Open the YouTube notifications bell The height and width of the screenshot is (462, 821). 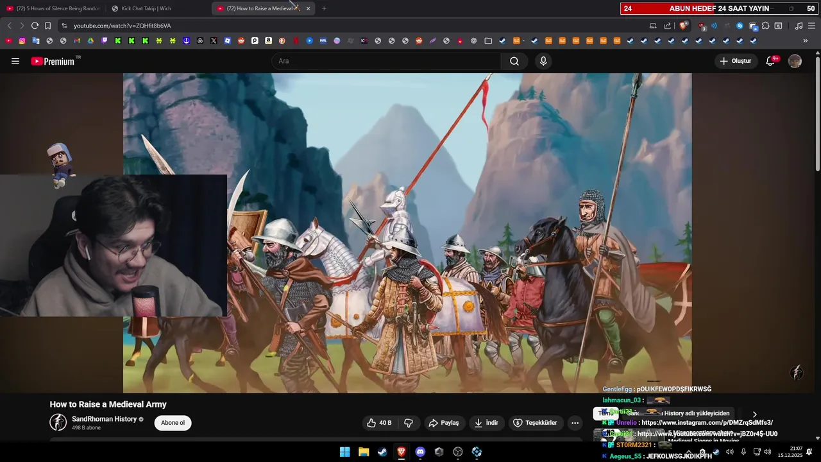pyautogui.click(x=771, y=61)
